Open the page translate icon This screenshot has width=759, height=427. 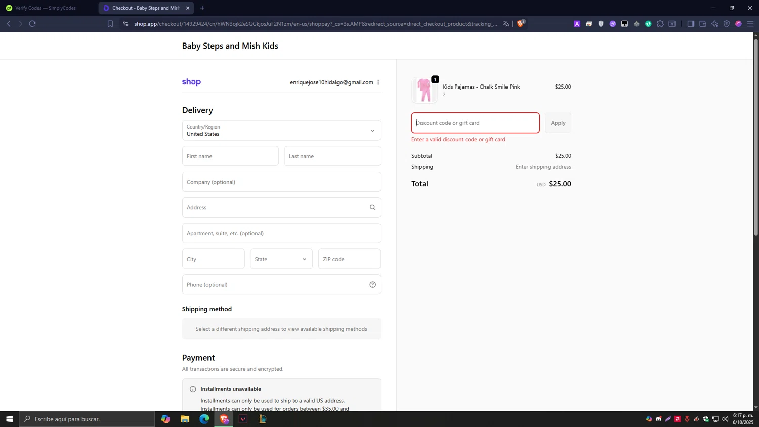point(505,24)
